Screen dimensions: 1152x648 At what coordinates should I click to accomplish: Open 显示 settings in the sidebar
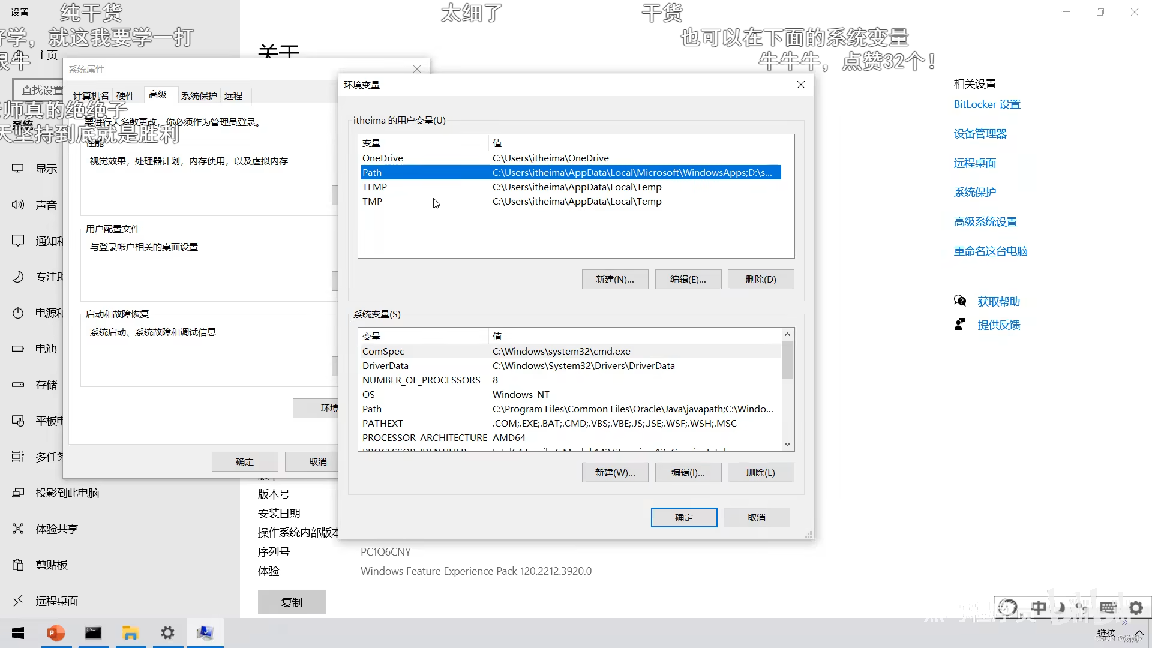[46, 169]
